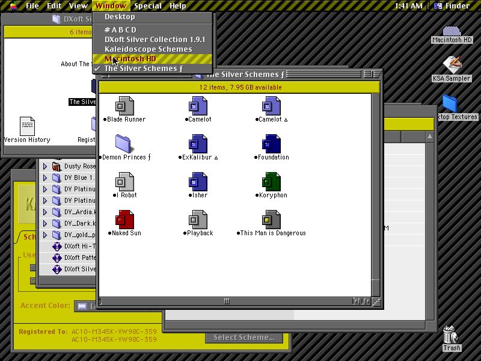Select the ExKalibur △ scheme icon
Viewport: 481px width, 361px height.
(x=198, y=144)
